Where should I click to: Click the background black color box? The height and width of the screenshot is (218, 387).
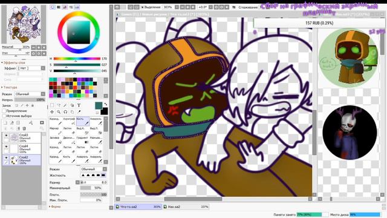105,111
